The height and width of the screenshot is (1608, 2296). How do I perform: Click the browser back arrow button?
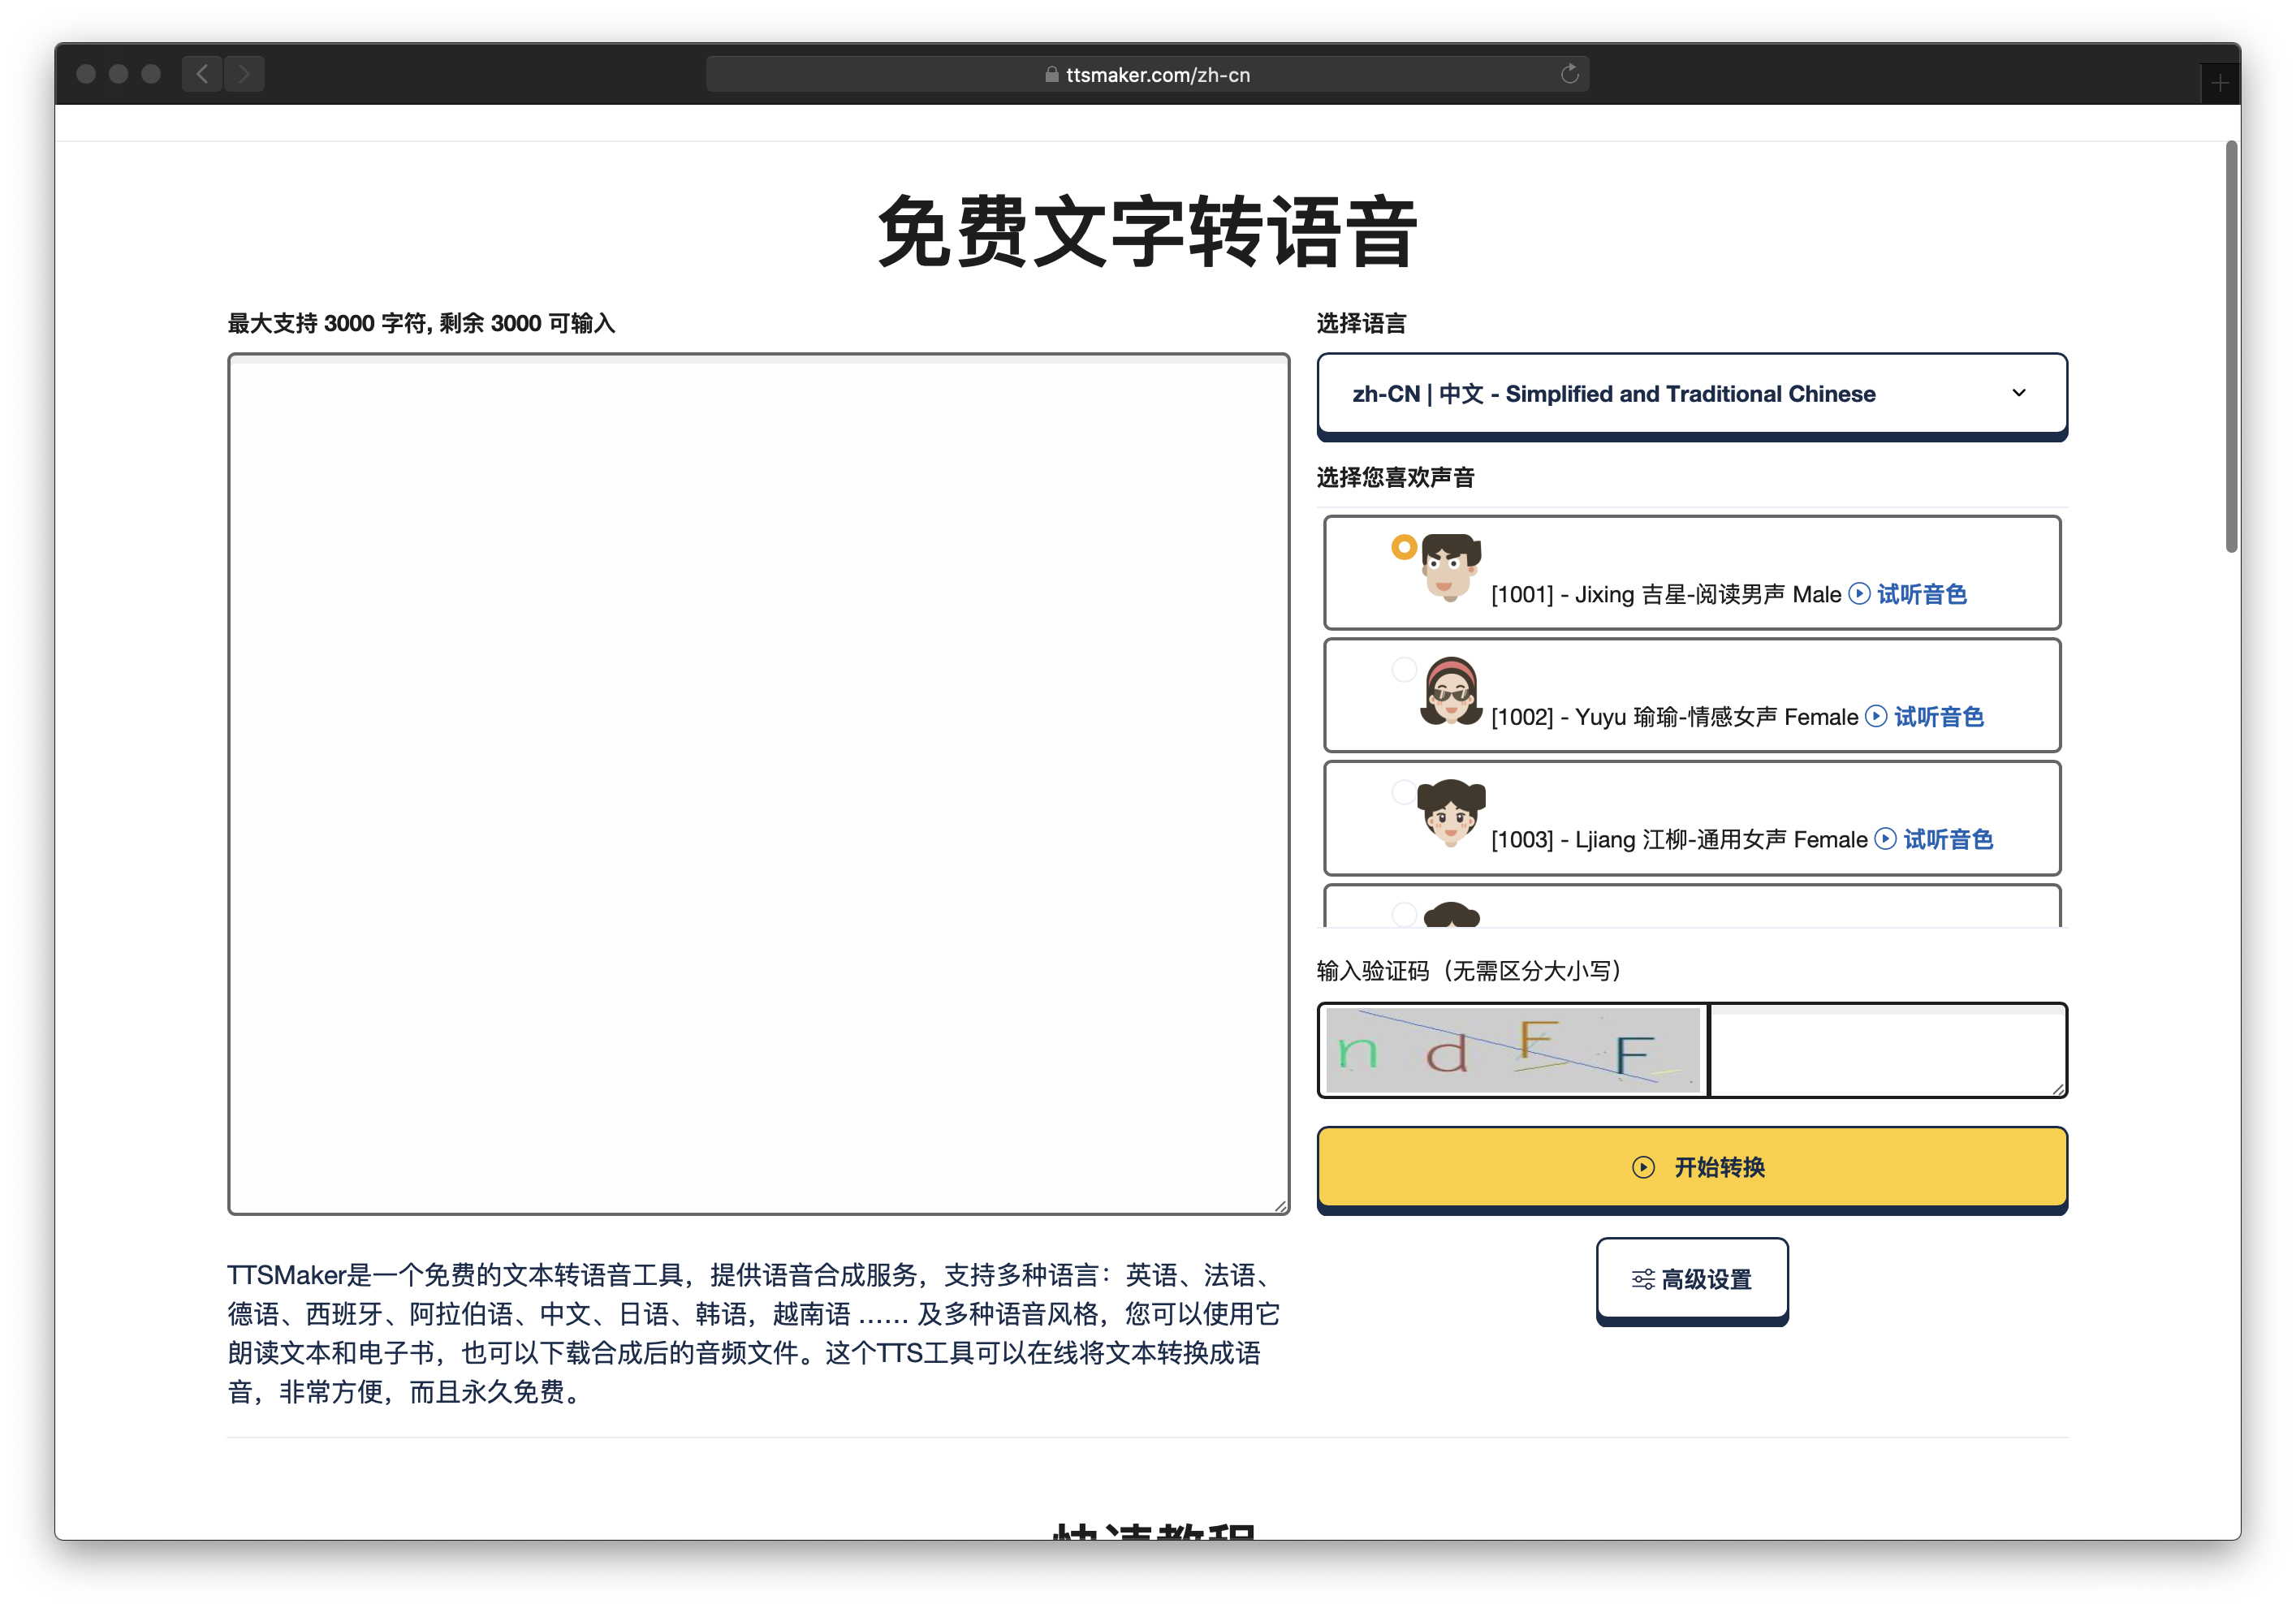pos(202,74)
